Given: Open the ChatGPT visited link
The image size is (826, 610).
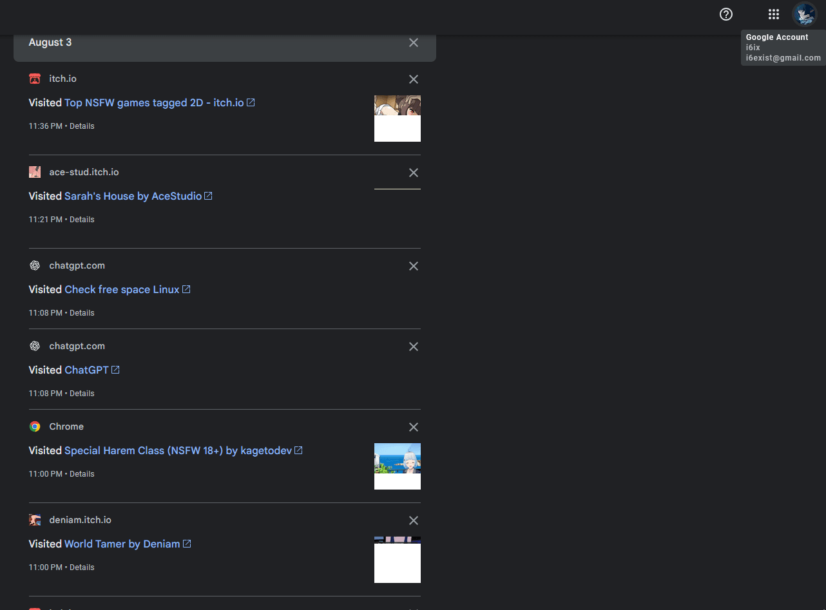Looking at the screenshot, I should [x=86, y=370].
